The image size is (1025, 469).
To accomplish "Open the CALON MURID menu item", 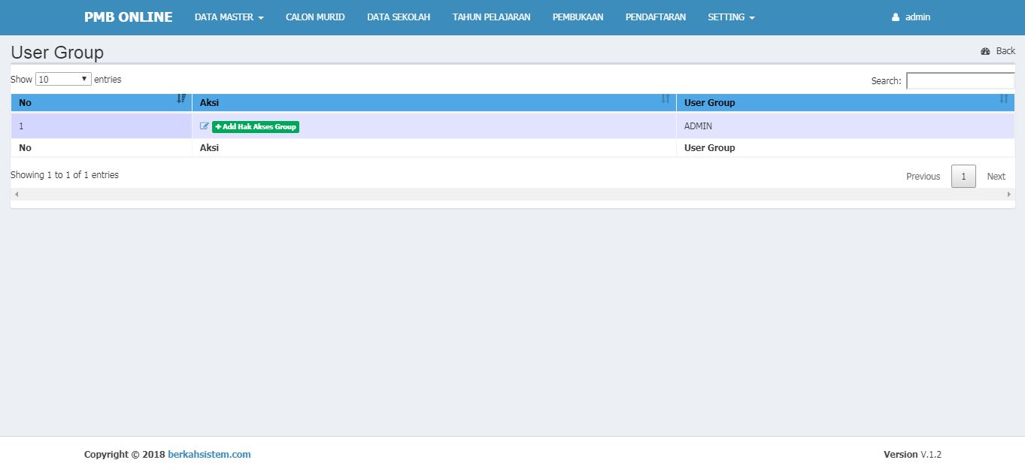I will [315, 17].
